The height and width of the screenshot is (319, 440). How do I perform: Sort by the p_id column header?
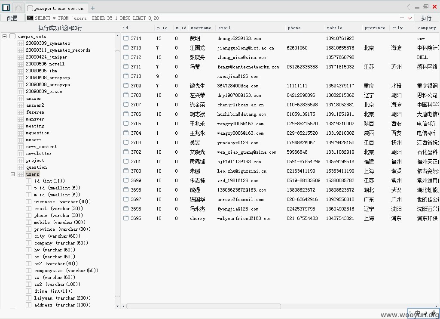(x=162, y=28)
